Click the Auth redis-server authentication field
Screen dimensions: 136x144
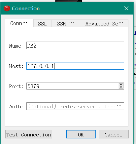click(x=75, y=106)
